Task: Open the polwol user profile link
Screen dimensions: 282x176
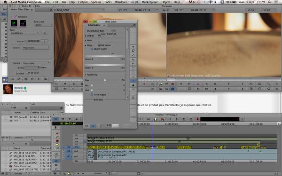Action: [18, 88]
